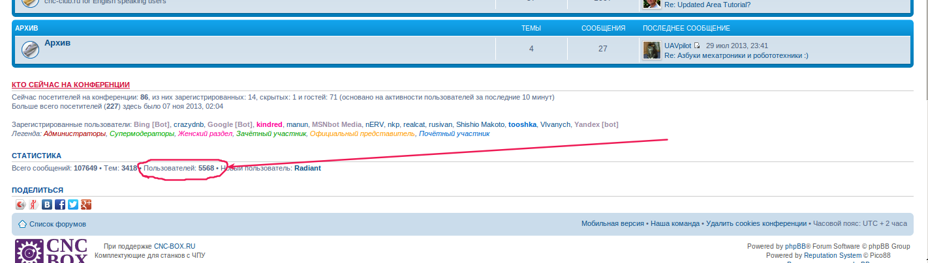Share the forum on Google Plus

tap(86, 204)
